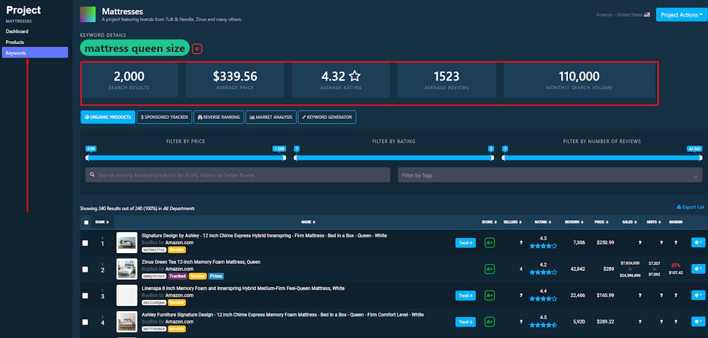Image resolution: width=708 pixels, height=338 pixels.
Task: Click the Zinus Green Tea mattress thumbnail
Action: pyautogui.click(x=127, y=269)
